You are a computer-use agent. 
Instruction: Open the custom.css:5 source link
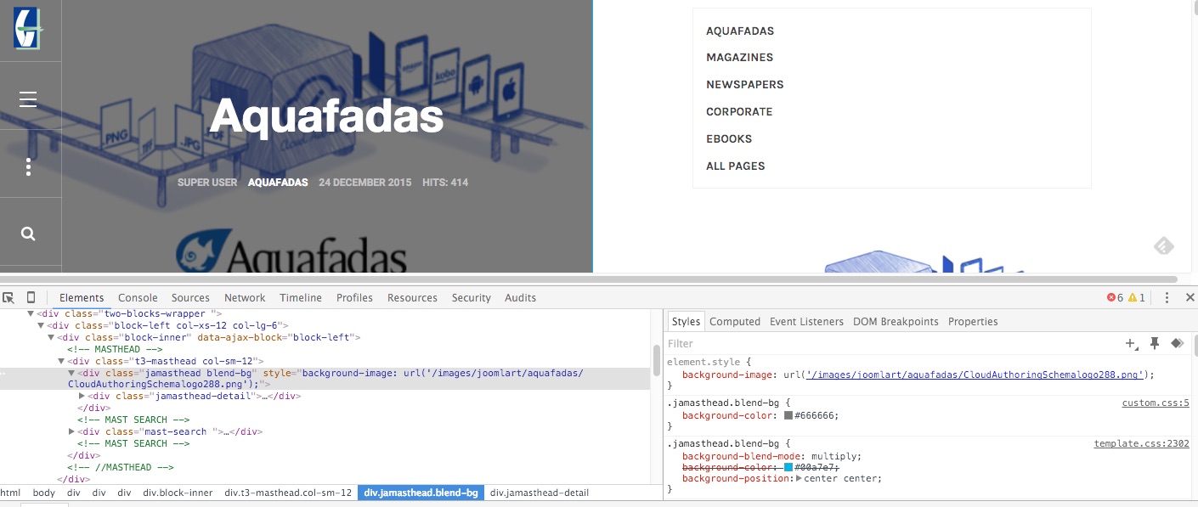click(x=1156, y=403)
